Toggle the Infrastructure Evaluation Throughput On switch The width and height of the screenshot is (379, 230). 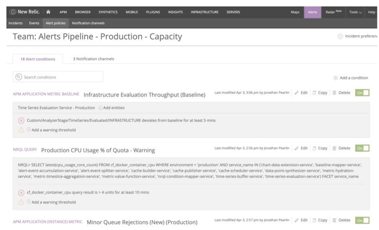(x=362, y=92)
